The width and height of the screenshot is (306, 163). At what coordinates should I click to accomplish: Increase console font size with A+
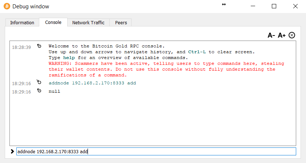pos(282,35)
